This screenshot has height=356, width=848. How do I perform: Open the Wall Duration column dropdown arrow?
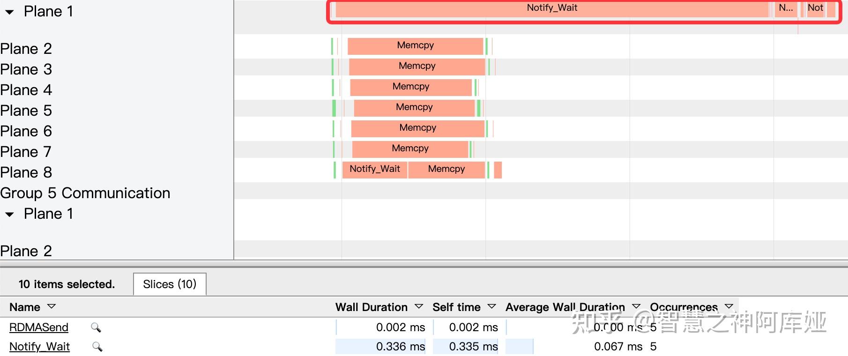click(x=419, y=307)
